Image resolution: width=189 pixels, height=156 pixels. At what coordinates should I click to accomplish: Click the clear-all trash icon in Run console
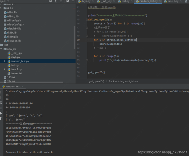pyautogui.click(x=1, y=119)
